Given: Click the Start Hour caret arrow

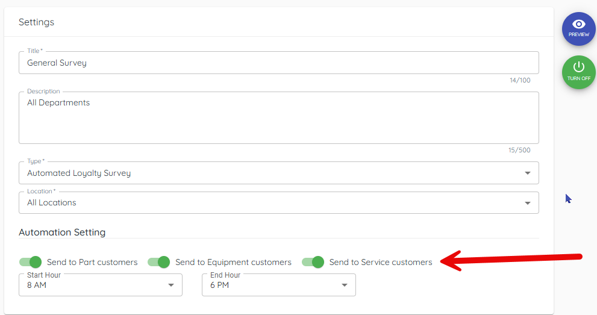Looking at the screenshot, I should pos(171,285).
